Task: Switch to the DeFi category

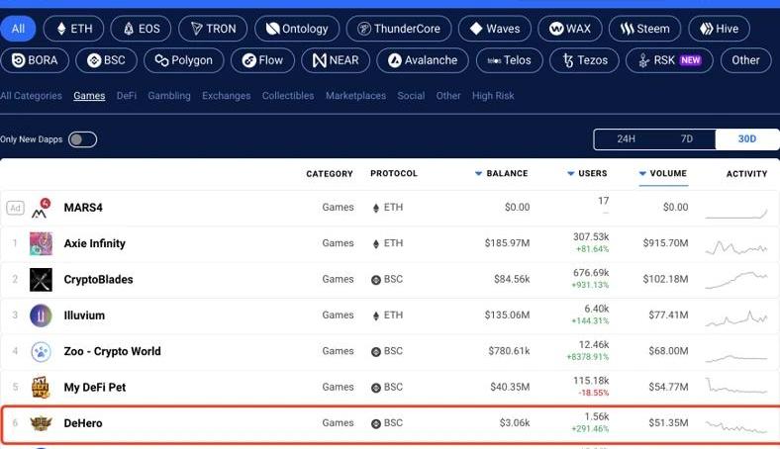Action: pyautogui.click(x=127, y=96)
